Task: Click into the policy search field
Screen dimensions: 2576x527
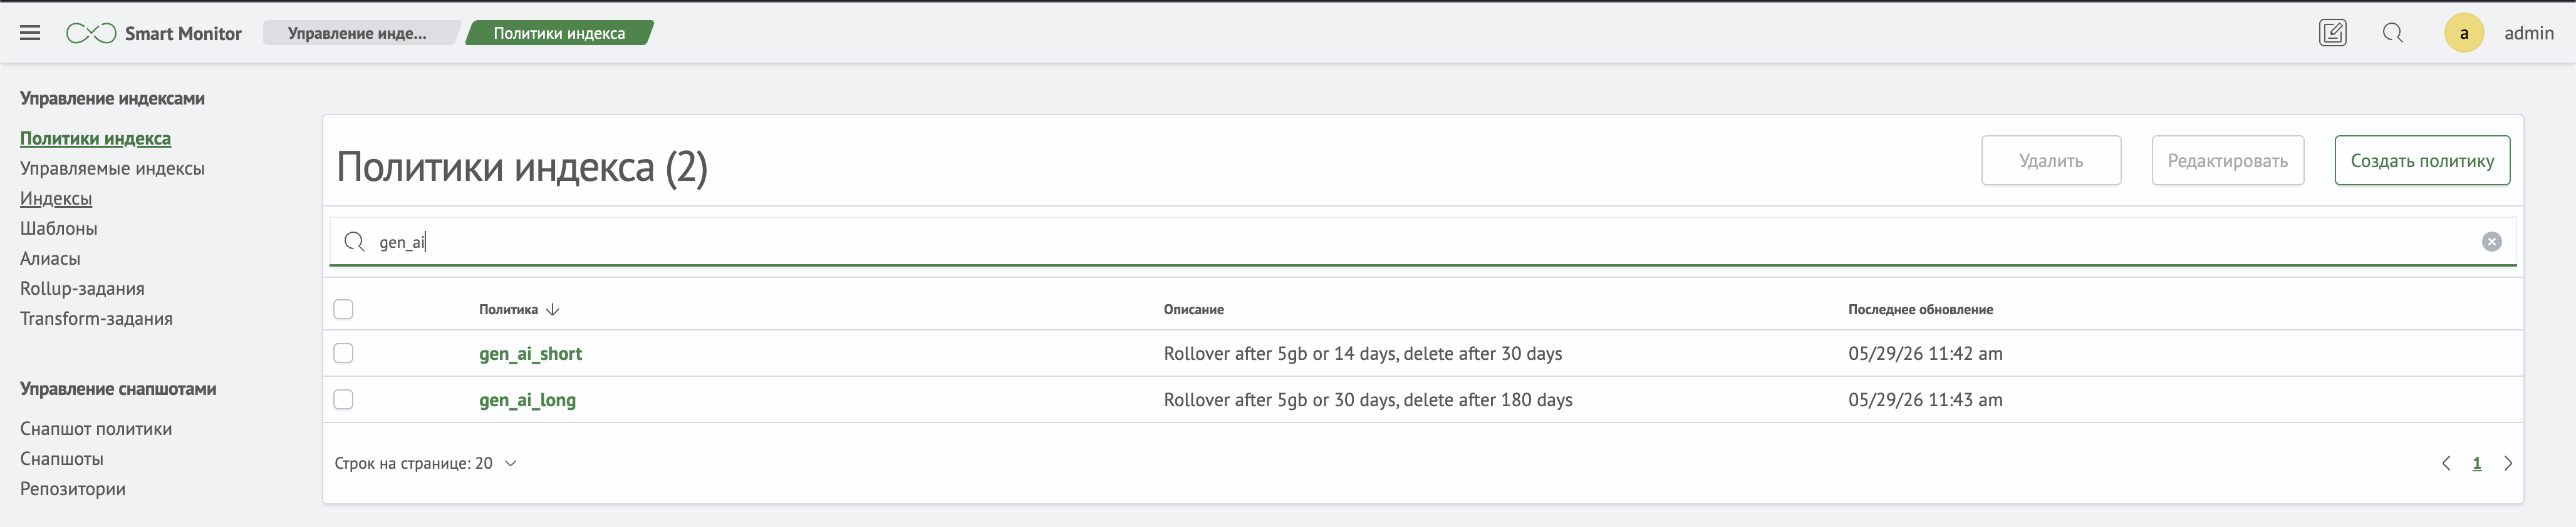Action: (1420, 242)
